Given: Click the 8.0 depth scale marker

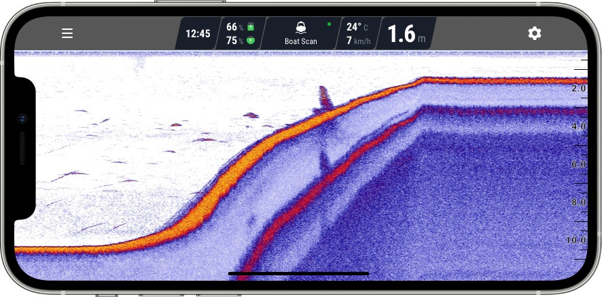Looking at the screenshot, I should [578, 203].
